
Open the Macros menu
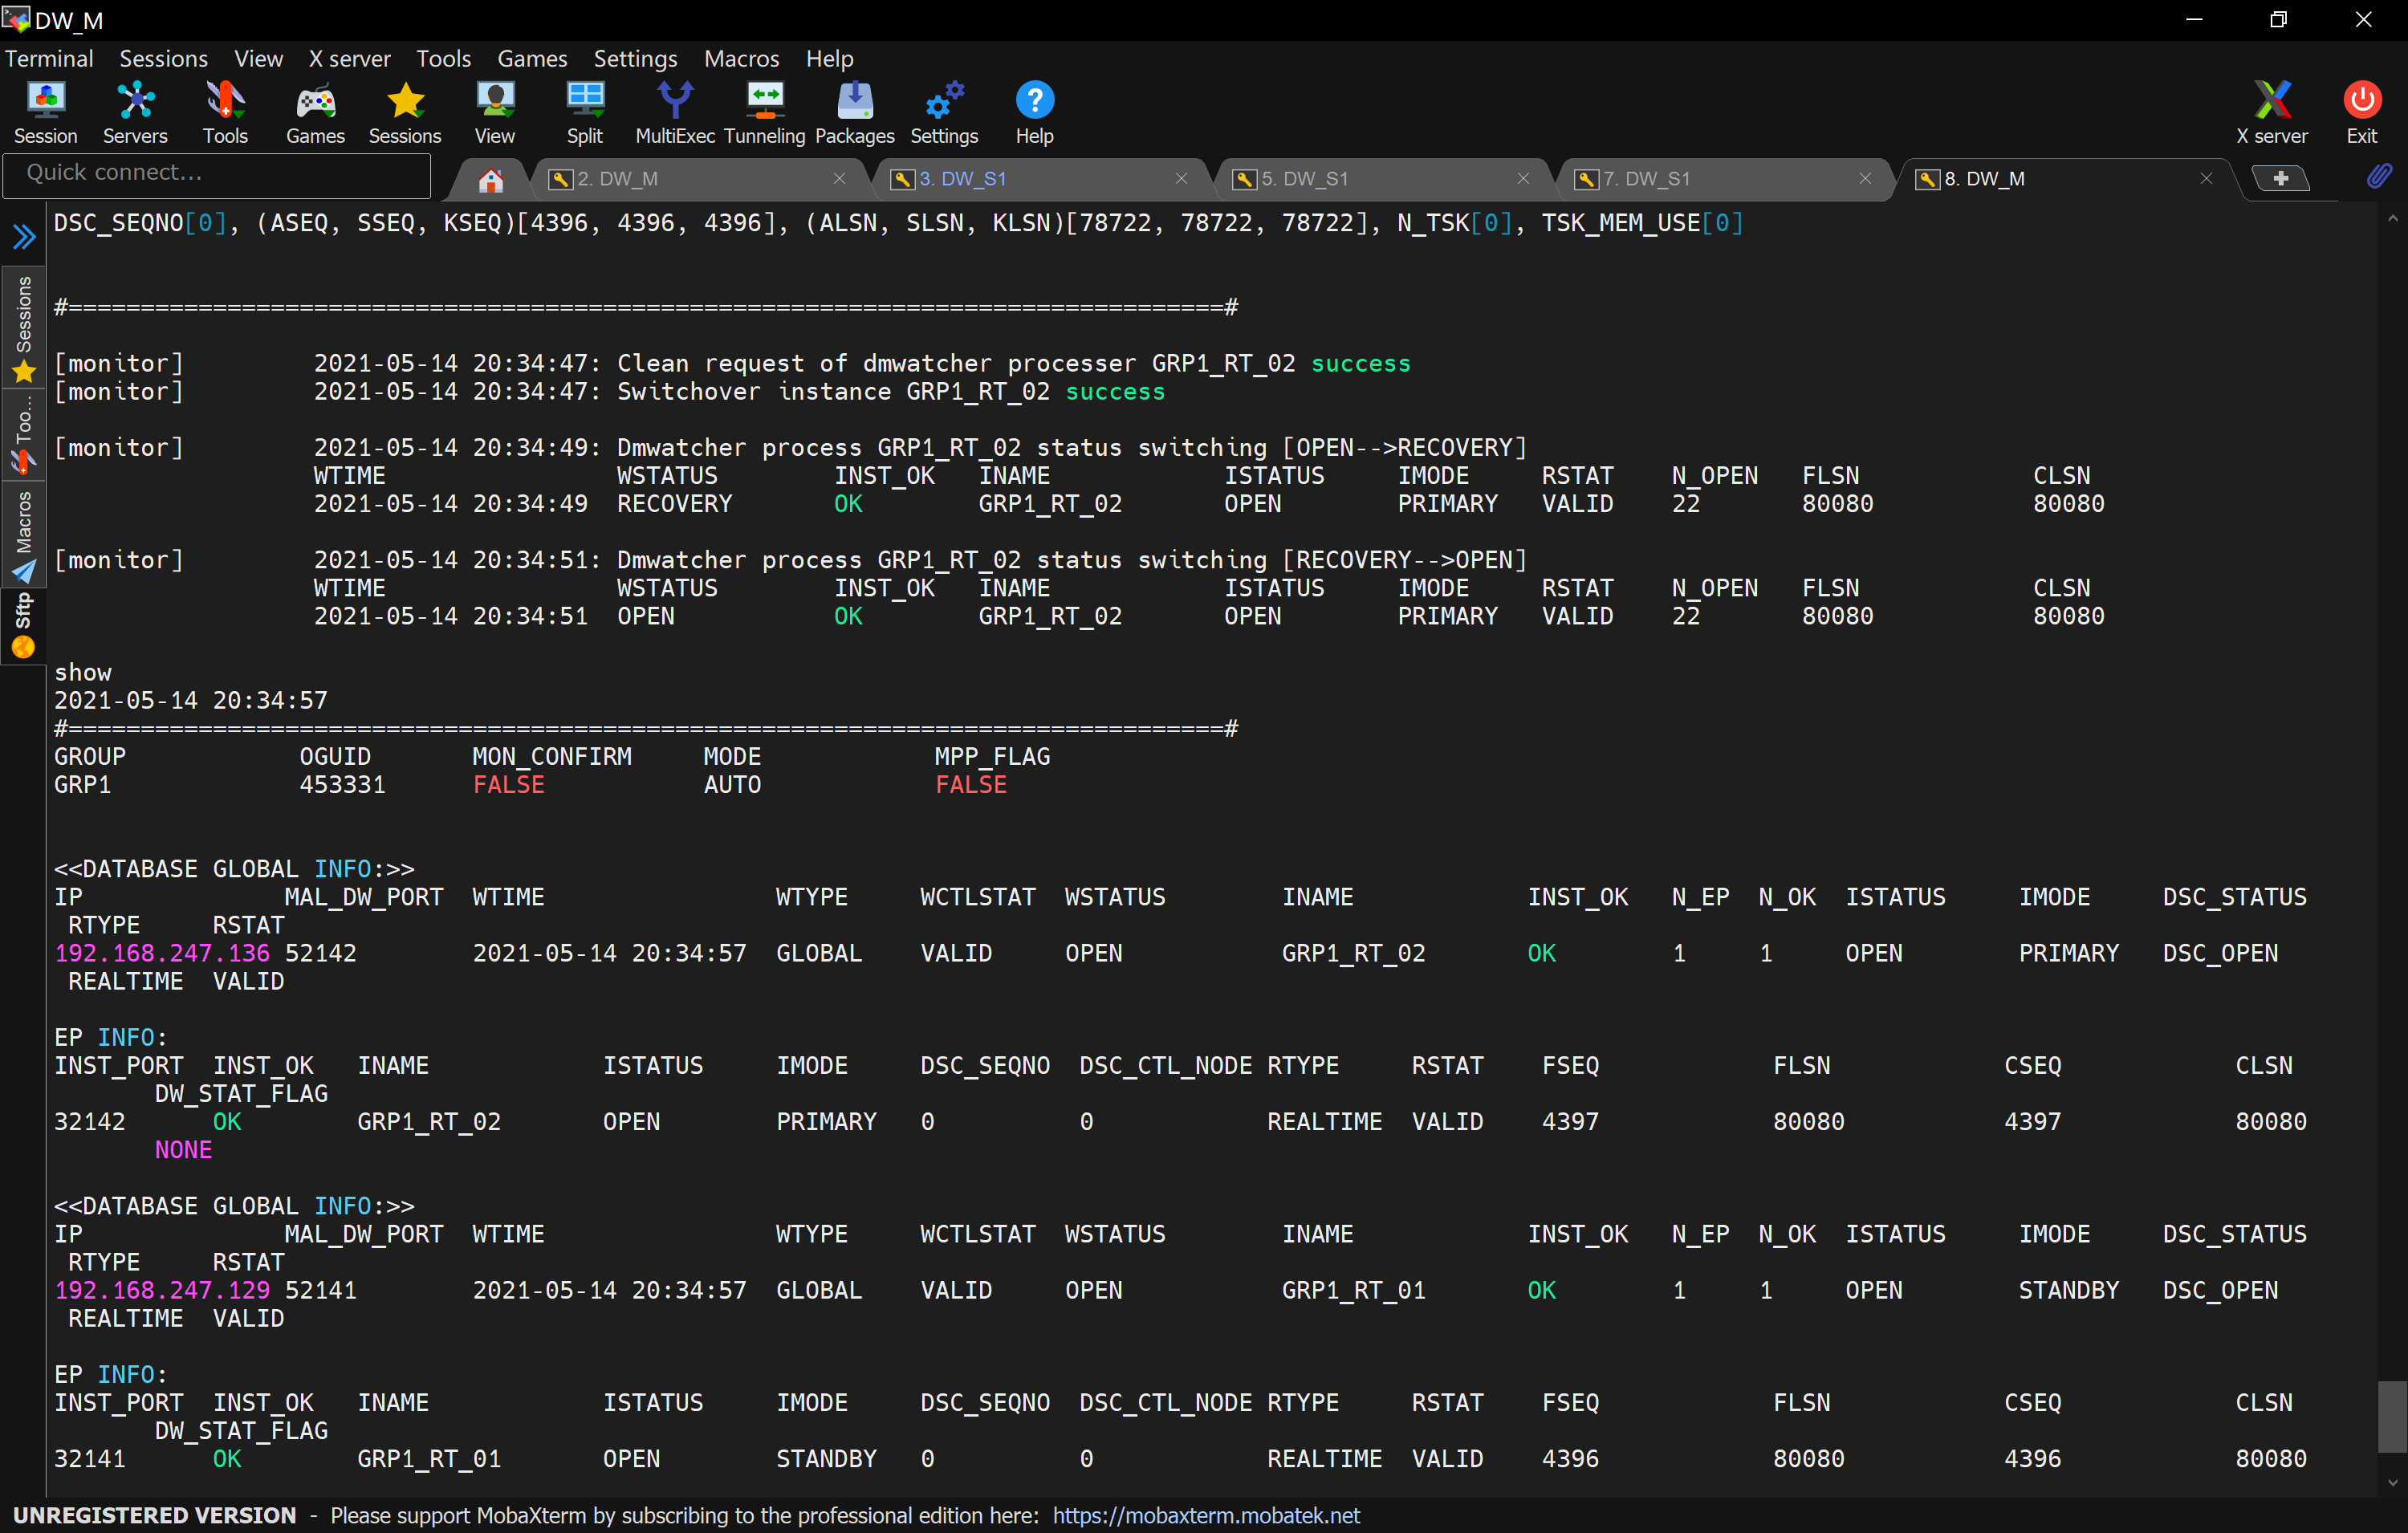click(740, 58)
